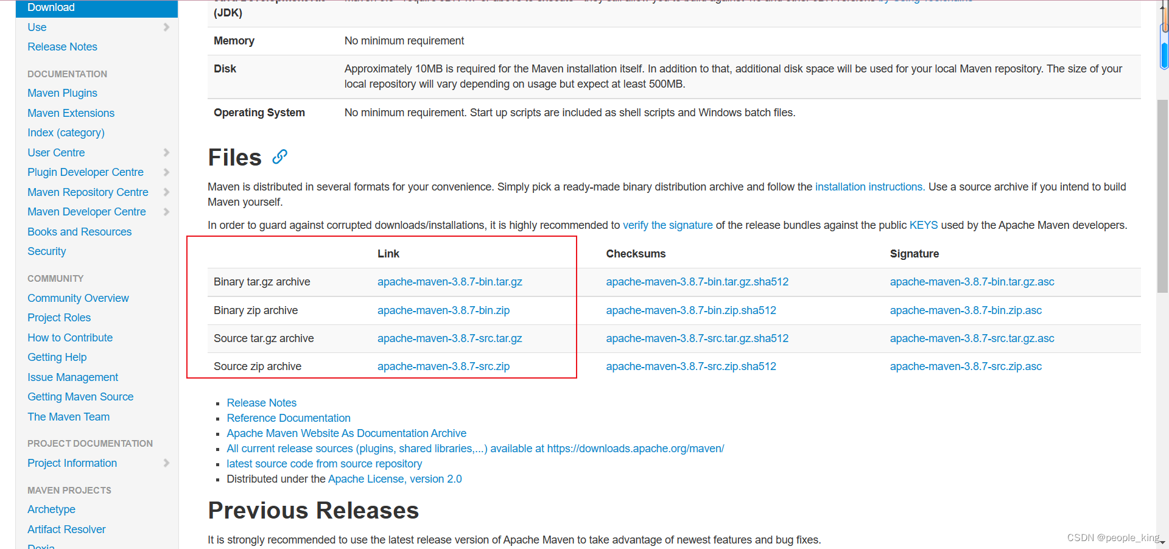Open User Centre sidebar link
The height and width of the screenshot is (549, 1169).
click(x=56, y=153)
